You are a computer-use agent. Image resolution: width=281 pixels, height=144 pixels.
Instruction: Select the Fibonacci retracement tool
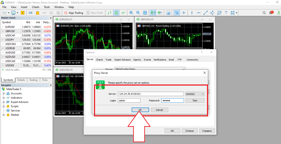coord(219,13)
